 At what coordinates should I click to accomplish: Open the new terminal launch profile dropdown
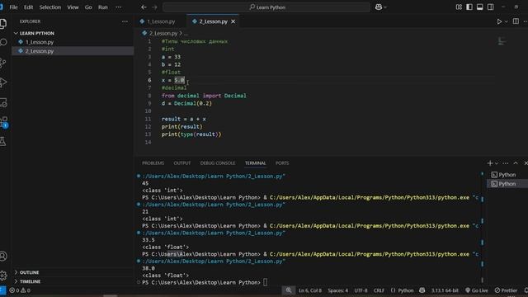497,163
